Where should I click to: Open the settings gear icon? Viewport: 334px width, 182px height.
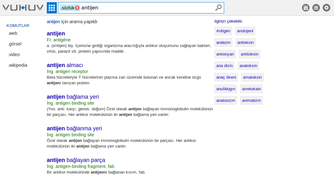tap(326, 8)
